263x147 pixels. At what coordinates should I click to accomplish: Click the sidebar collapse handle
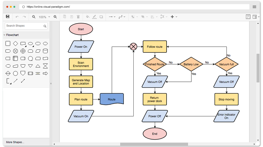coord(51,83)
